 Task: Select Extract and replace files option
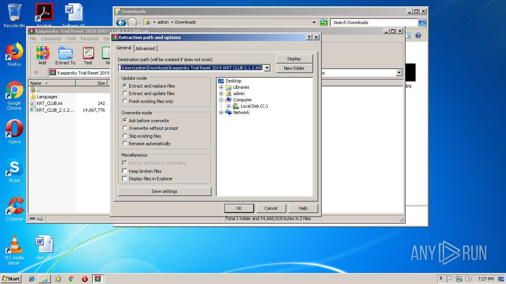(x=149, y=86)
